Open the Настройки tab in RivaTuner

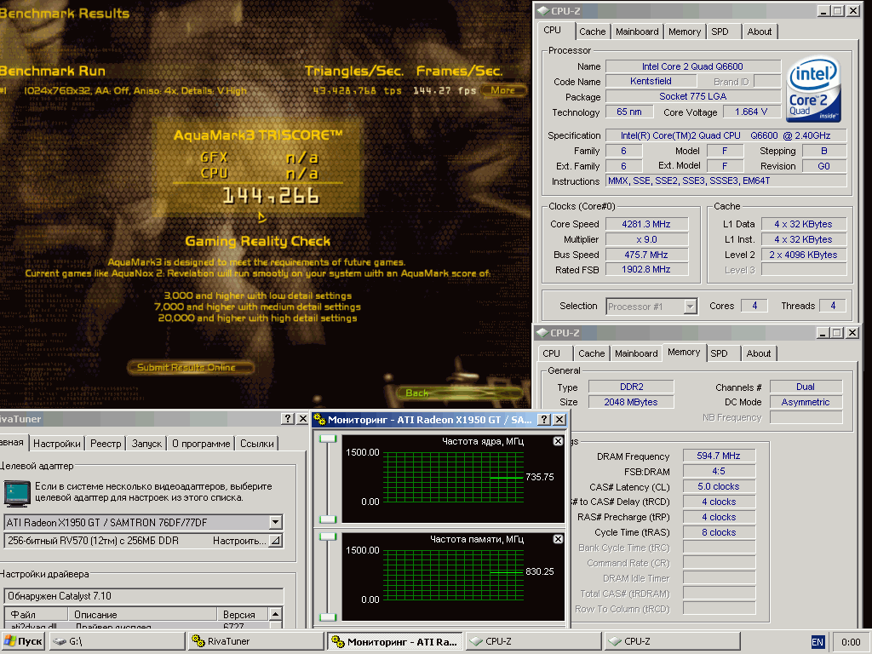click(x=57, y=443)
